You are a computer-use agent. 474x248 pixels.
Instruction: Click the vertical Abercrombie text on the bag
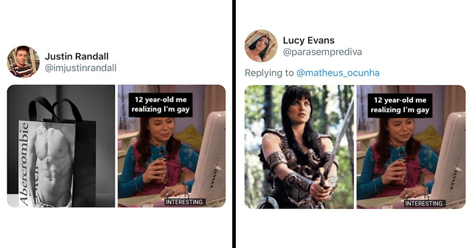[24, 164]
